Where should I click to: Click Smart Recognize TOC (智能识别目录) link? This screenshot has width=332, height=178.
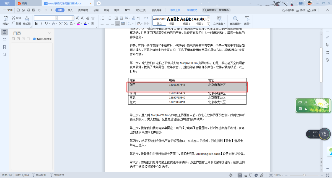(42, 39)
